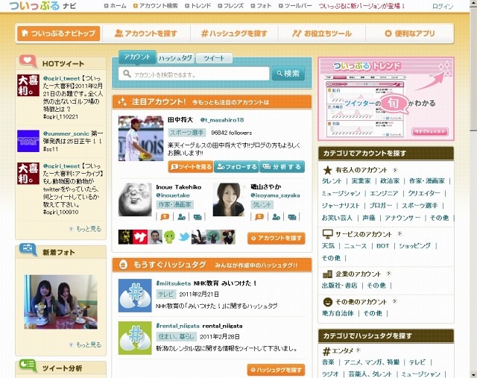Click the arrow icon next to サービスのアカウント
This screenshot has width=477, height=378.
(399, 234)
